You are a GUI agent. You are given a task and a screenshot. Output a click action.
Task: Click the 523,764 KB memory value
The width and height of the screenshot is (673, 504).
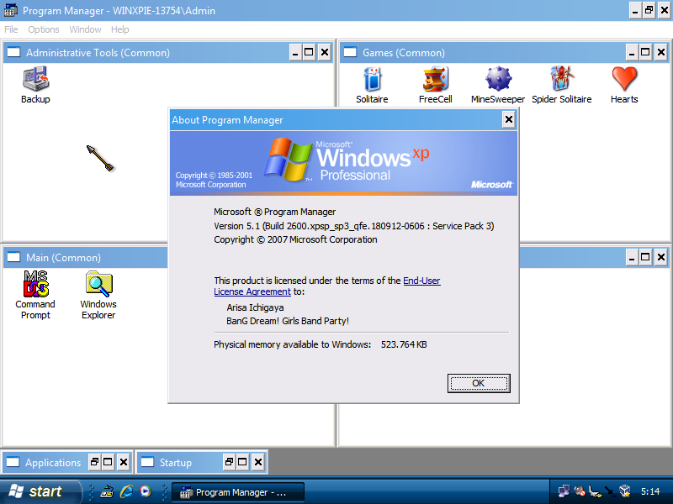(x=404, y=344)
